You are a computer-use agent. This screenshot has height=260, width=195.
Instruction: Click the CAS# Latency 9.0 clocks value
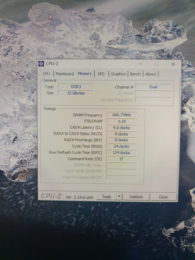click(122, 127)
